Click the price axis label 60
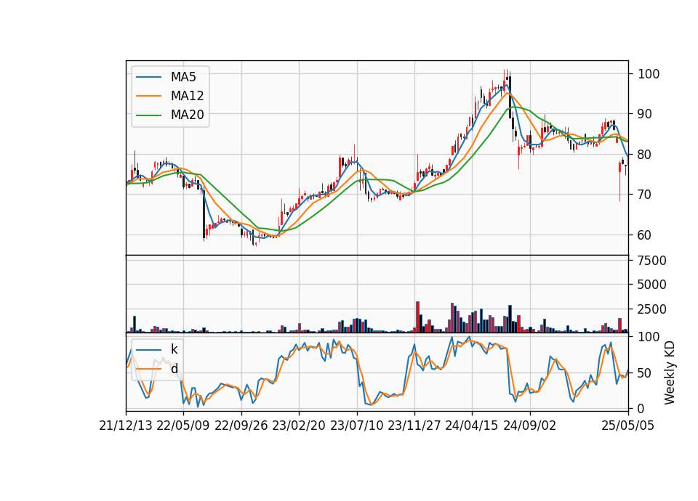 (x=646, y=235)
